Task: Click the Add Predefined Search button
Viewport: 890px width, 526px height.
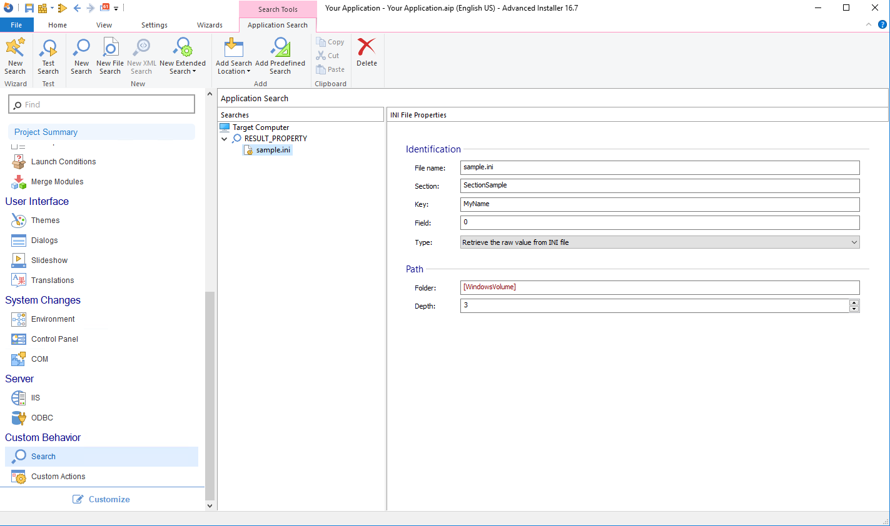Action: [x=280, y=55]
